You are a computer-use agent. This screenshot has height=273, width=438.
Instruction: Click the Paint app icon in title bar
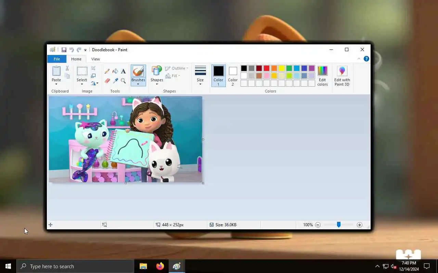[x=52, y=50]
